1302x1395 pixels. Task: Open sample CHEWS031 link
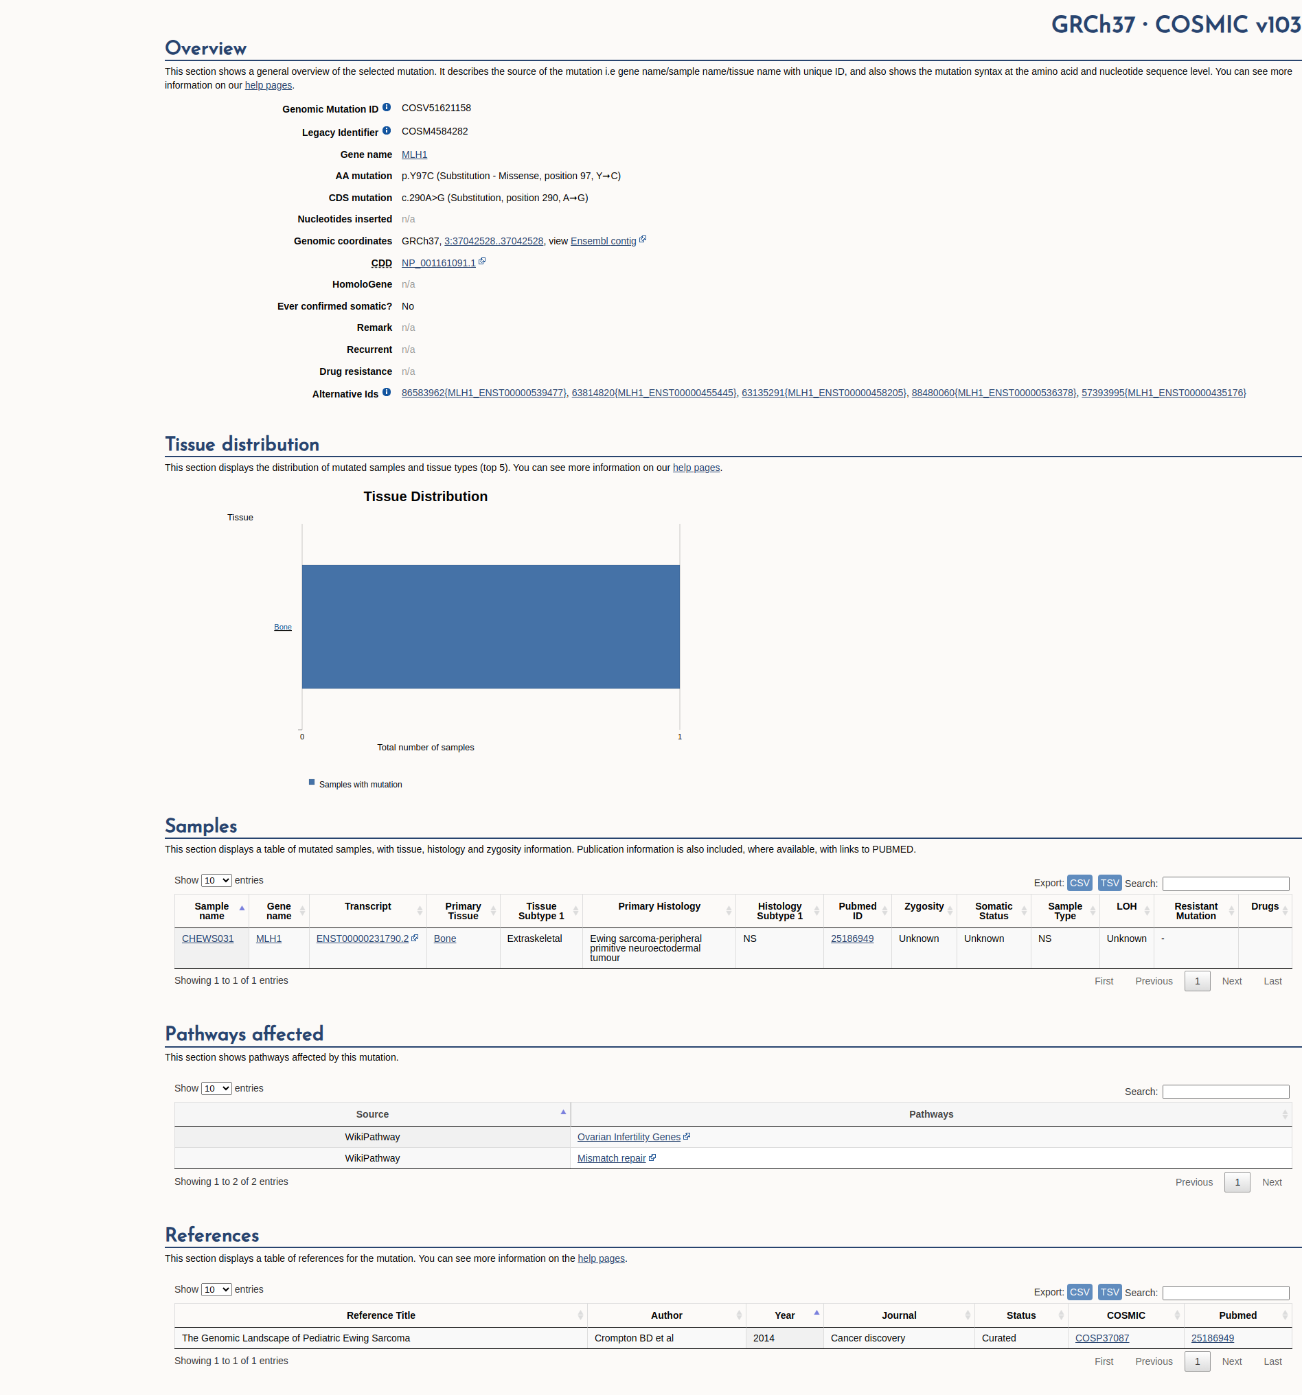[x=208, y=938]
